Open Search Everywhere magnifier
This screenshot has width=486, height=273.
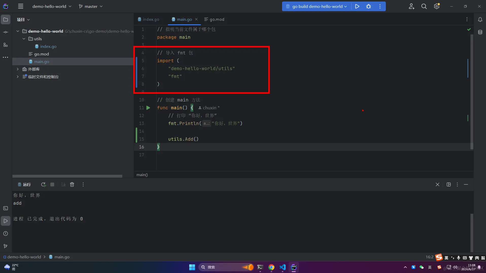[x=424, y=6]
